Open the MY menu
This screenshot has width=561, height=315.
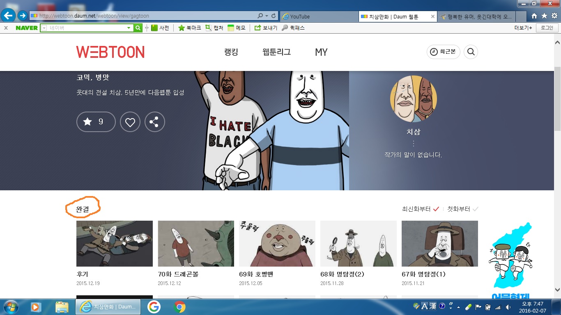pyautogui.click(x=321, y=52)
